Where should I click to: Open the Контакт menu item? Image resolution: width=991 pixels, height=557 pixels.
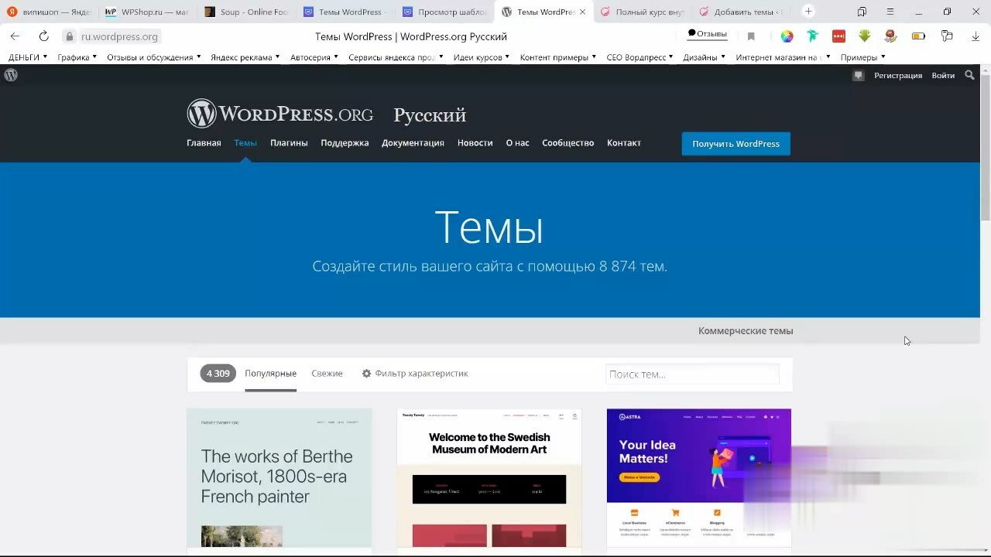[x=623, y=142]
